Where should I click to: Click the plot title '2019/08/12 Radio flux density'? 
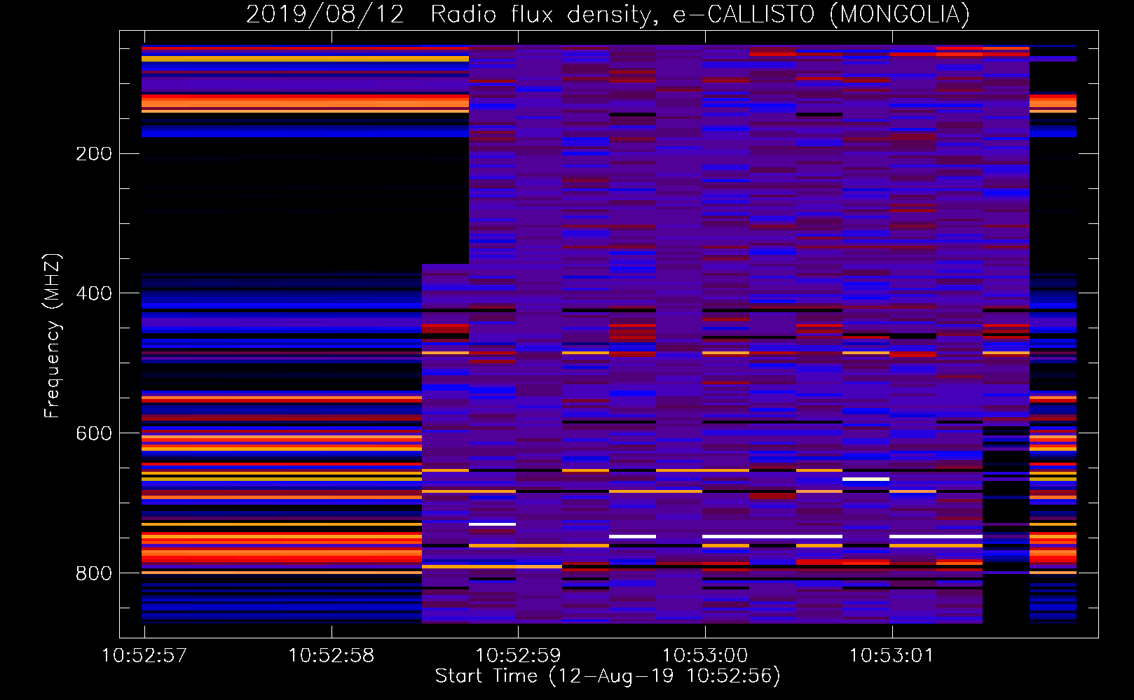click(x=608, y=14)
